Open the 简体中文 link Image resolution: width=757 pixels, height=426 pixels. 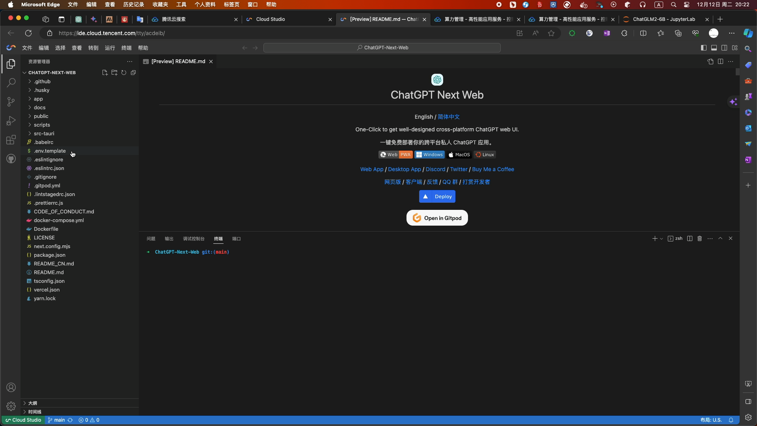coord(449,117)
